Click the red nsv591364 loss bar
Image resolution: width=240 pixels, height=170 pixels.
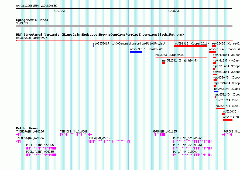coord(212,52)
